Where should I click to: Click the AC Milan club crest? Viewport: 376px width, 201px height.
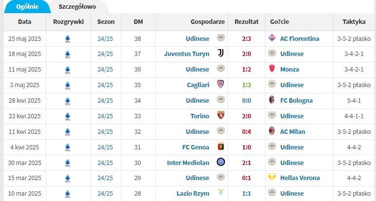coord(272,131)
